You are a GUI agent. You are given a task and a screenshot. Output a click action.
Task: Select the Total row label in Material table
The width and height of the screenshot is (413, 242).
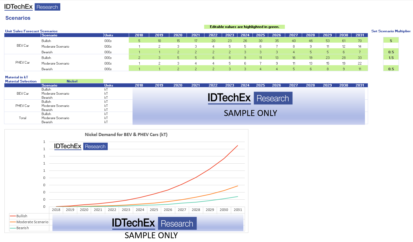(x=23, y=118)
